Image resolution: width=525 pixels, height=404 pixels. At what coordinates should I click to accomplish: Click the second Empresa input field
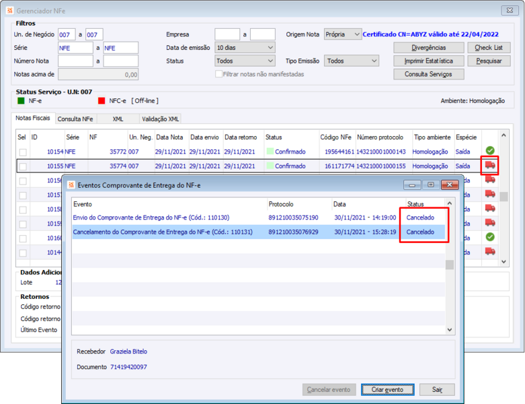point(263,34)
